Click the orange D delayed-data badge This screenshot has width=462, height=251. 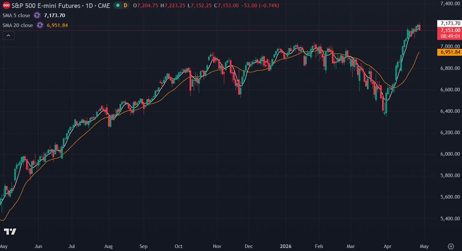[x=125, y=5]
